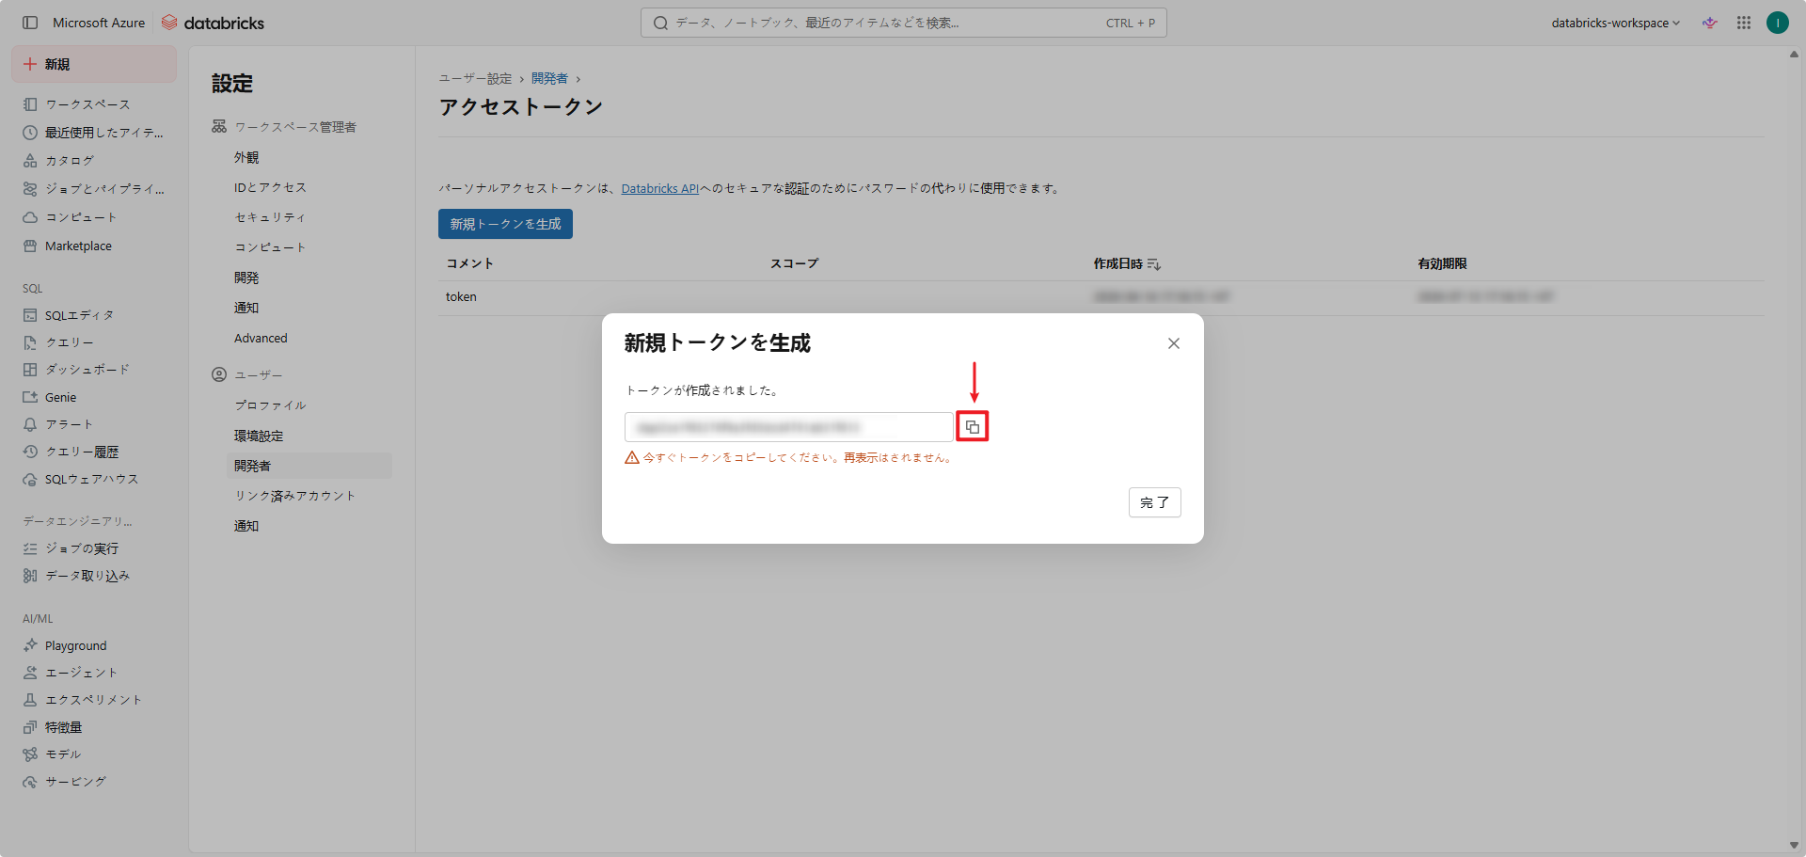The width and height of the screenshot is (1806, 857).
Task: Expand the databricks-workspace dropdown
Action: [1615, 23]
